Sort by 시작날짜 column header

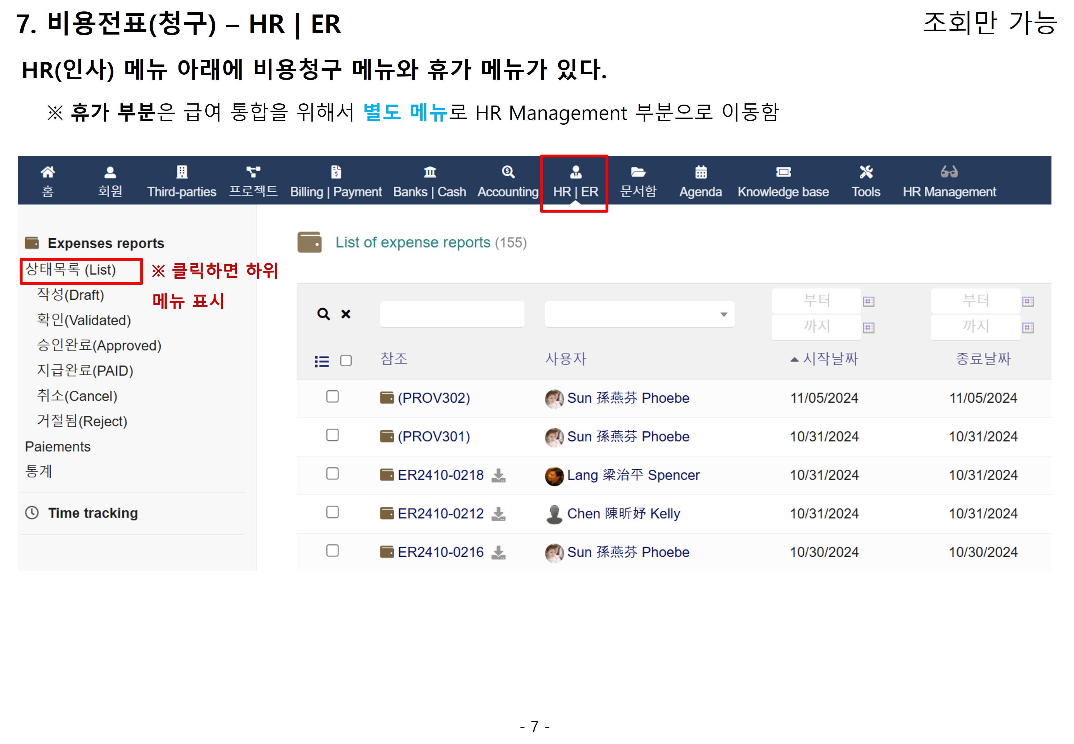pyautogui.click(x=830, y=359)
